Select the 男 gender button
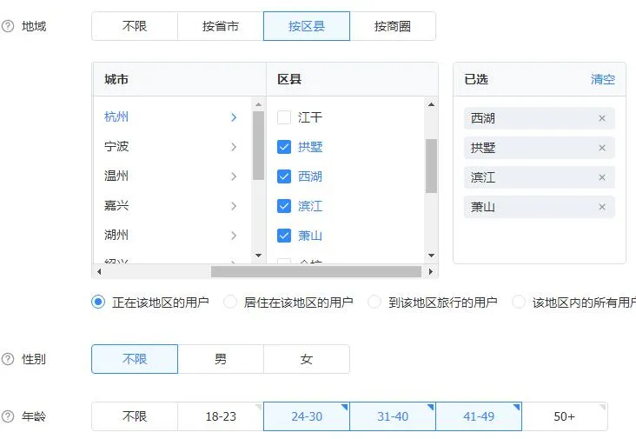Screen dimensions: 636x439 point(221,359)
